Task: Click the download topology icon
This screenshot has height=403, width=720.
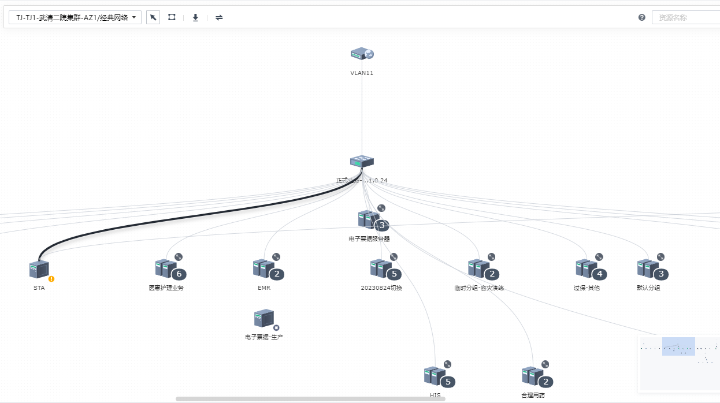Action: click(195, 17)
